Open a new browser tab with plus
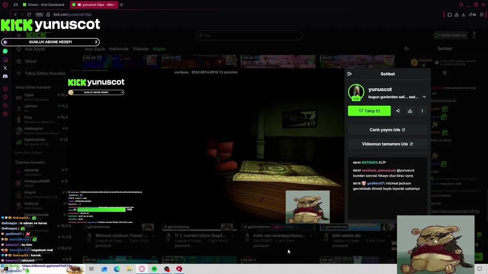The image size is (488, 274). coord(121,5)
